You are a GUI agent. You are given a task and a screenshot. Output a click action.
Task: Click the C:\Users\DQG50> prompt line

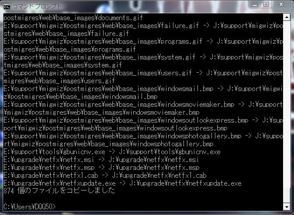coord(30,207)
